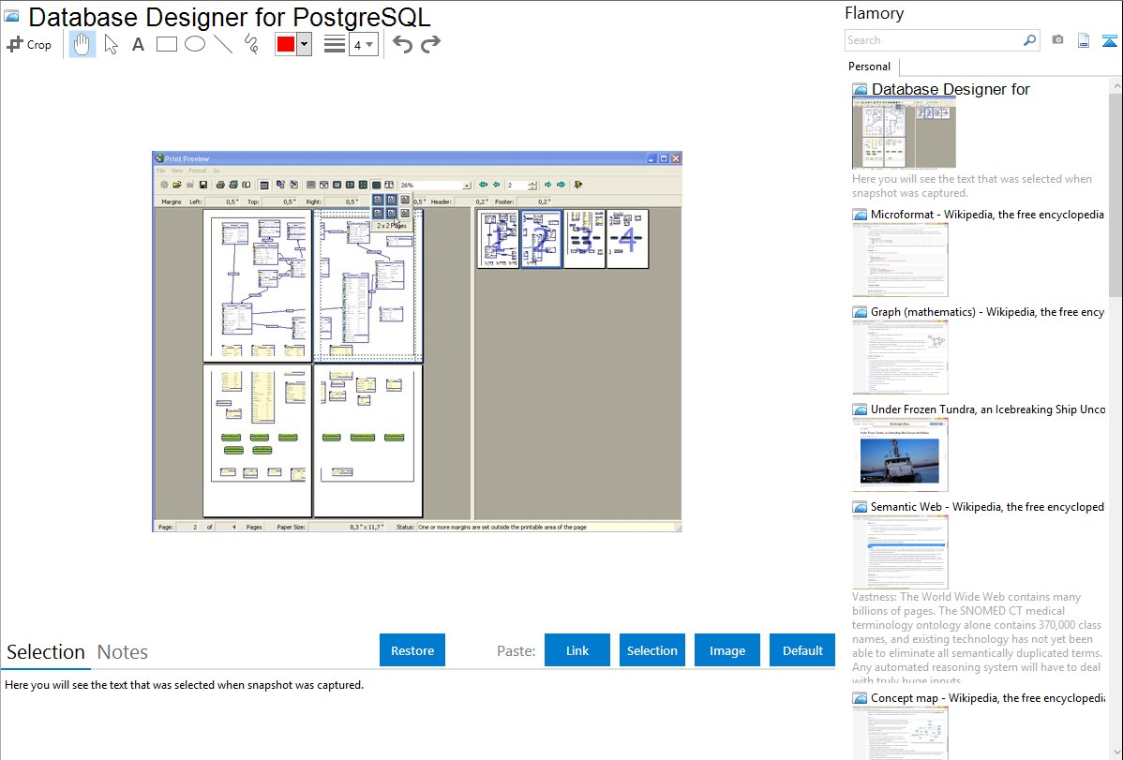Choose the arrow pointer tool
This screenshot has width=1123, height=760.
pos(111,44)
